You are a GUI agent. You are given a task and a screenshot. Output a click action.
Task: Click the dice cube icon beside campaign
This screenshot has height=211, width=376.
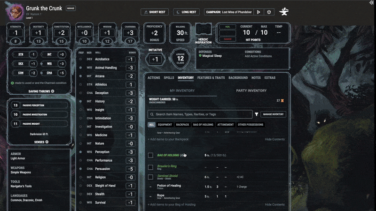point(268,12)
